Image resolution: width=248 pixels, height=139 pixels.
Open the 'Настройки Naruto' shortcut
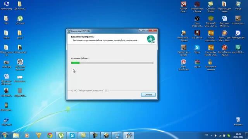[211, 50]
